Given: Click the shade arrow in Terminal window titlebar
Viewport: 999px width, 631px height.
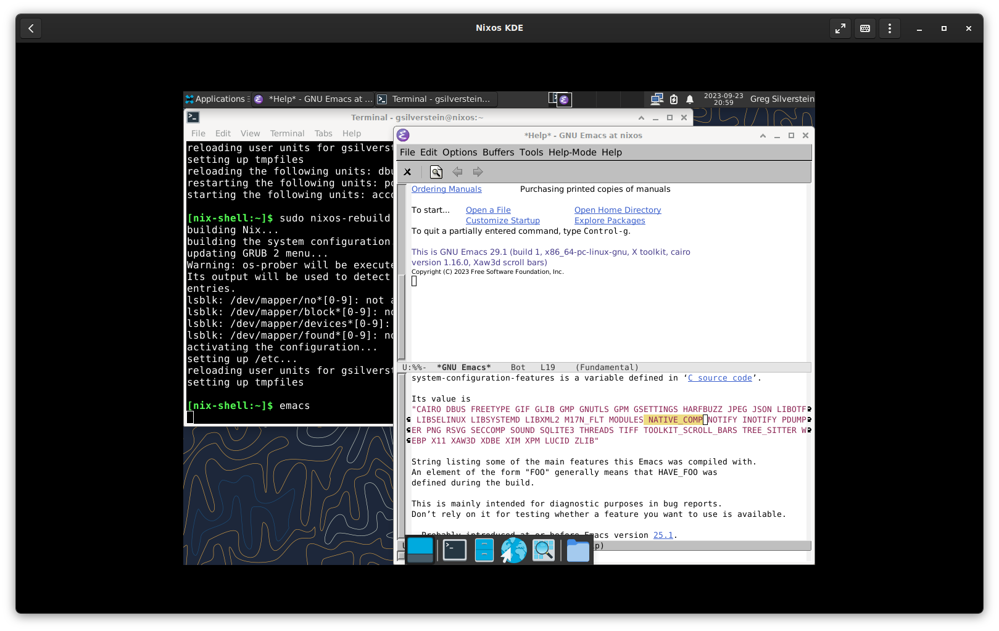Looking at the screenshot, I should pos(641,118).
